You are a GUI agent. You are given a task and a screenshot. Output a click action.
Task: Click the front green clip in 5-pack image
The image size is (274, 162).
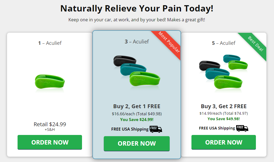pos(228,82)
